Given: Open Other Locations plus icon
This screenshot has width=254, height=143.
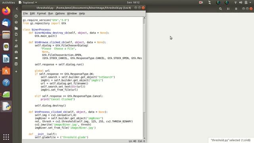Looking at the screenshot, I should (16, 71).
